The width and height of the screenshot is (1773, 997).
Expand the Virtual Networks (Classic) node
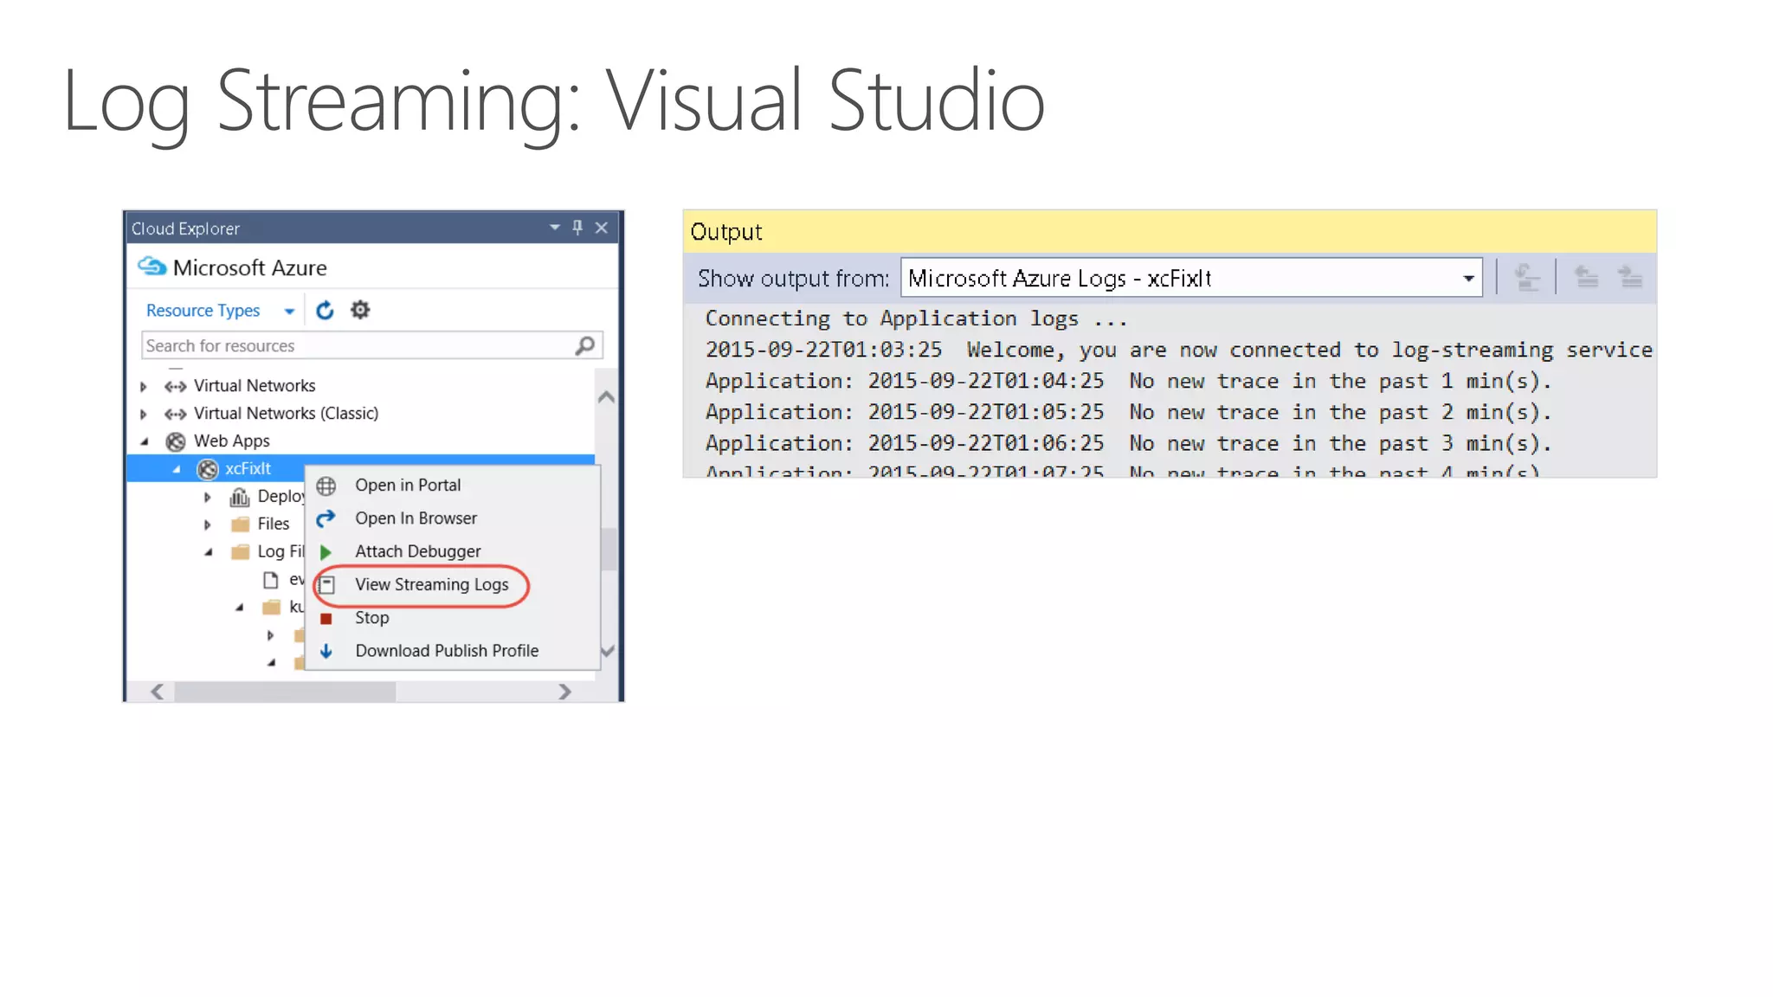145,414
